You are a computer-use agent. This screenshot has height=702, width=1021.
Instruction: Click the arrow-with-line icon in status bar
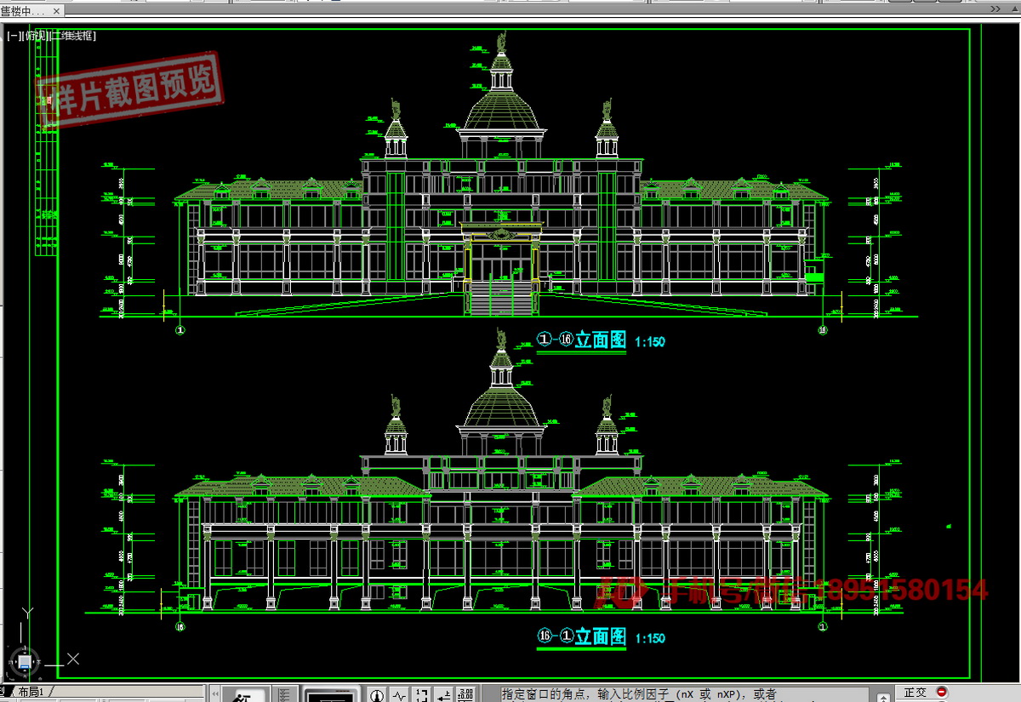444,695
